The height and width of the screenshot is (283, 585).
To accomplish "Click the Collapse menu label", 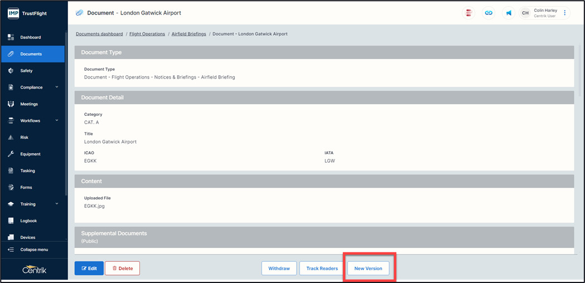I will (x=34, y=250).
